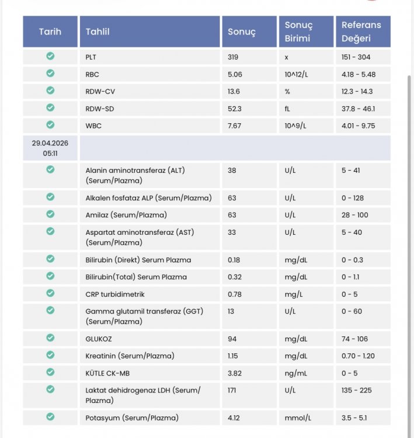Click the Sonuç column header
Viewport: 414px width, 438px height.
tap(249, 32)
